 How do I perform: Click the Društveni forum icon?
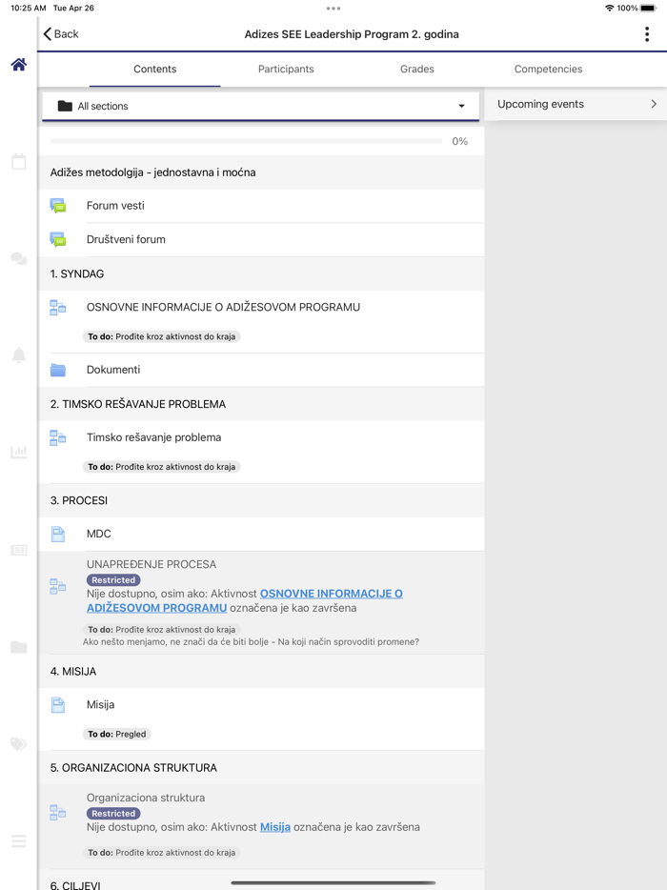point(58,239)
